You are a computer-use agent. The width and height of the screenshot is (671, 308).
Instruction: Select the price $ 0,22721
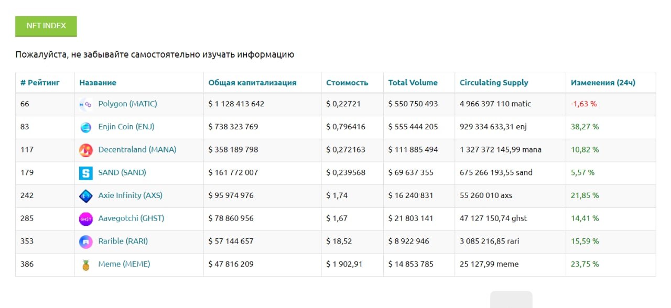[x=343, y=104]
